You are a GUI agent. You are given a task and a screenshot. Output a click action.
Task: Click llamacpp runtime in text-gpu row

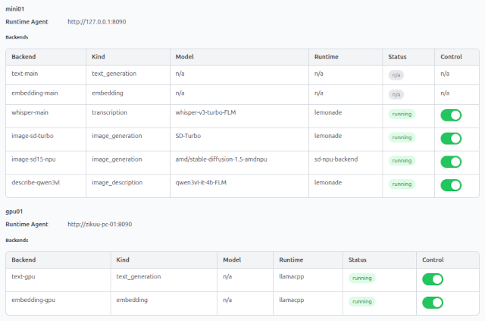point(291,276)
